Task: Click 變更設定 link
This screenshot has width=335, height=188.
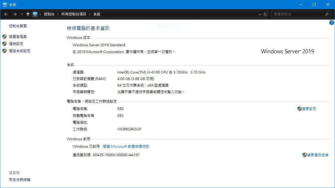Action: [x=309, y=109]
